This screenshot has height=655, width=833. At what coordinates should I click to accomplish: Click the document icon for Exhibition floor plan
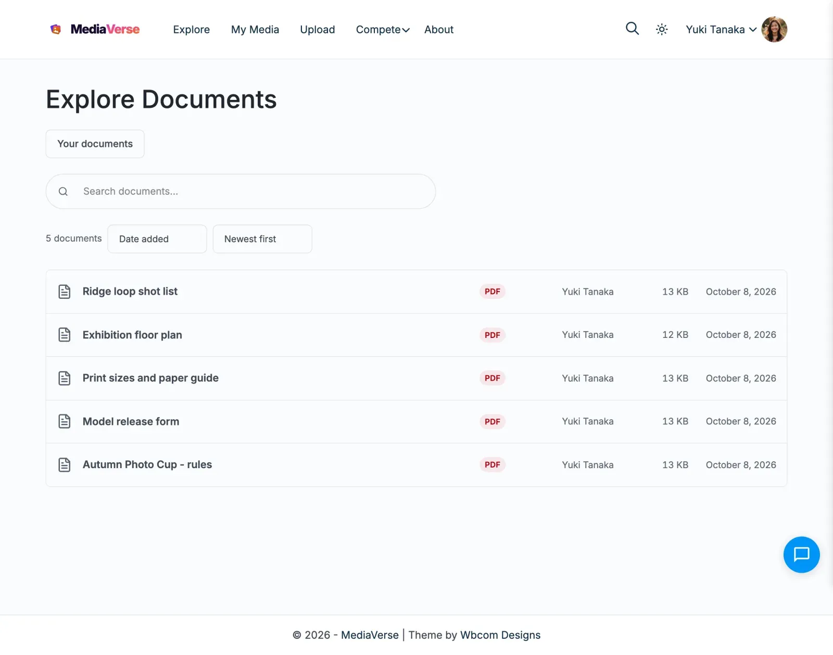[65, 335]
